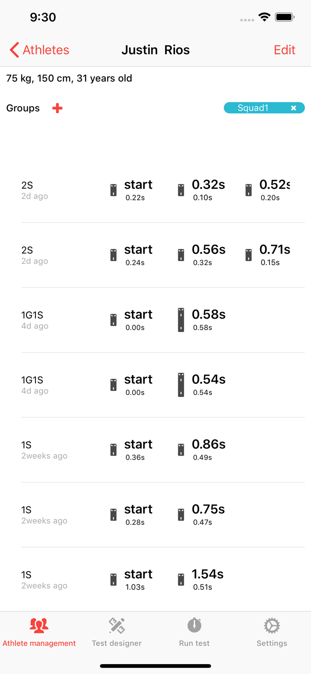Screen dimensions: 311x674
Task: Tap the 0.56s split in second 2S row
Action: (x=209, y=249)
